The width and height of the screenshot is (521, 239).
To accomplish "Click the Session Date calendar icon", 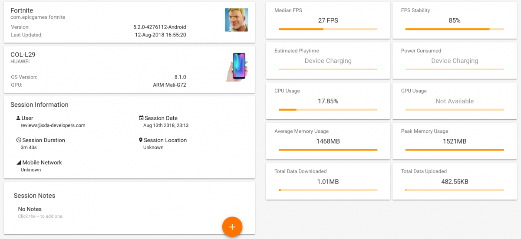I will [141, 118].
